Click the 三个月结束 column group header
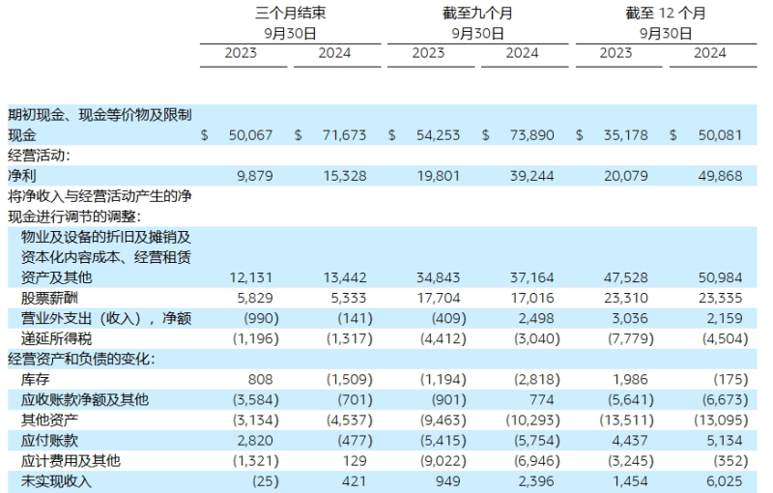Image resolution: width=773 pixels, height=493 pixels. [288, 14]
